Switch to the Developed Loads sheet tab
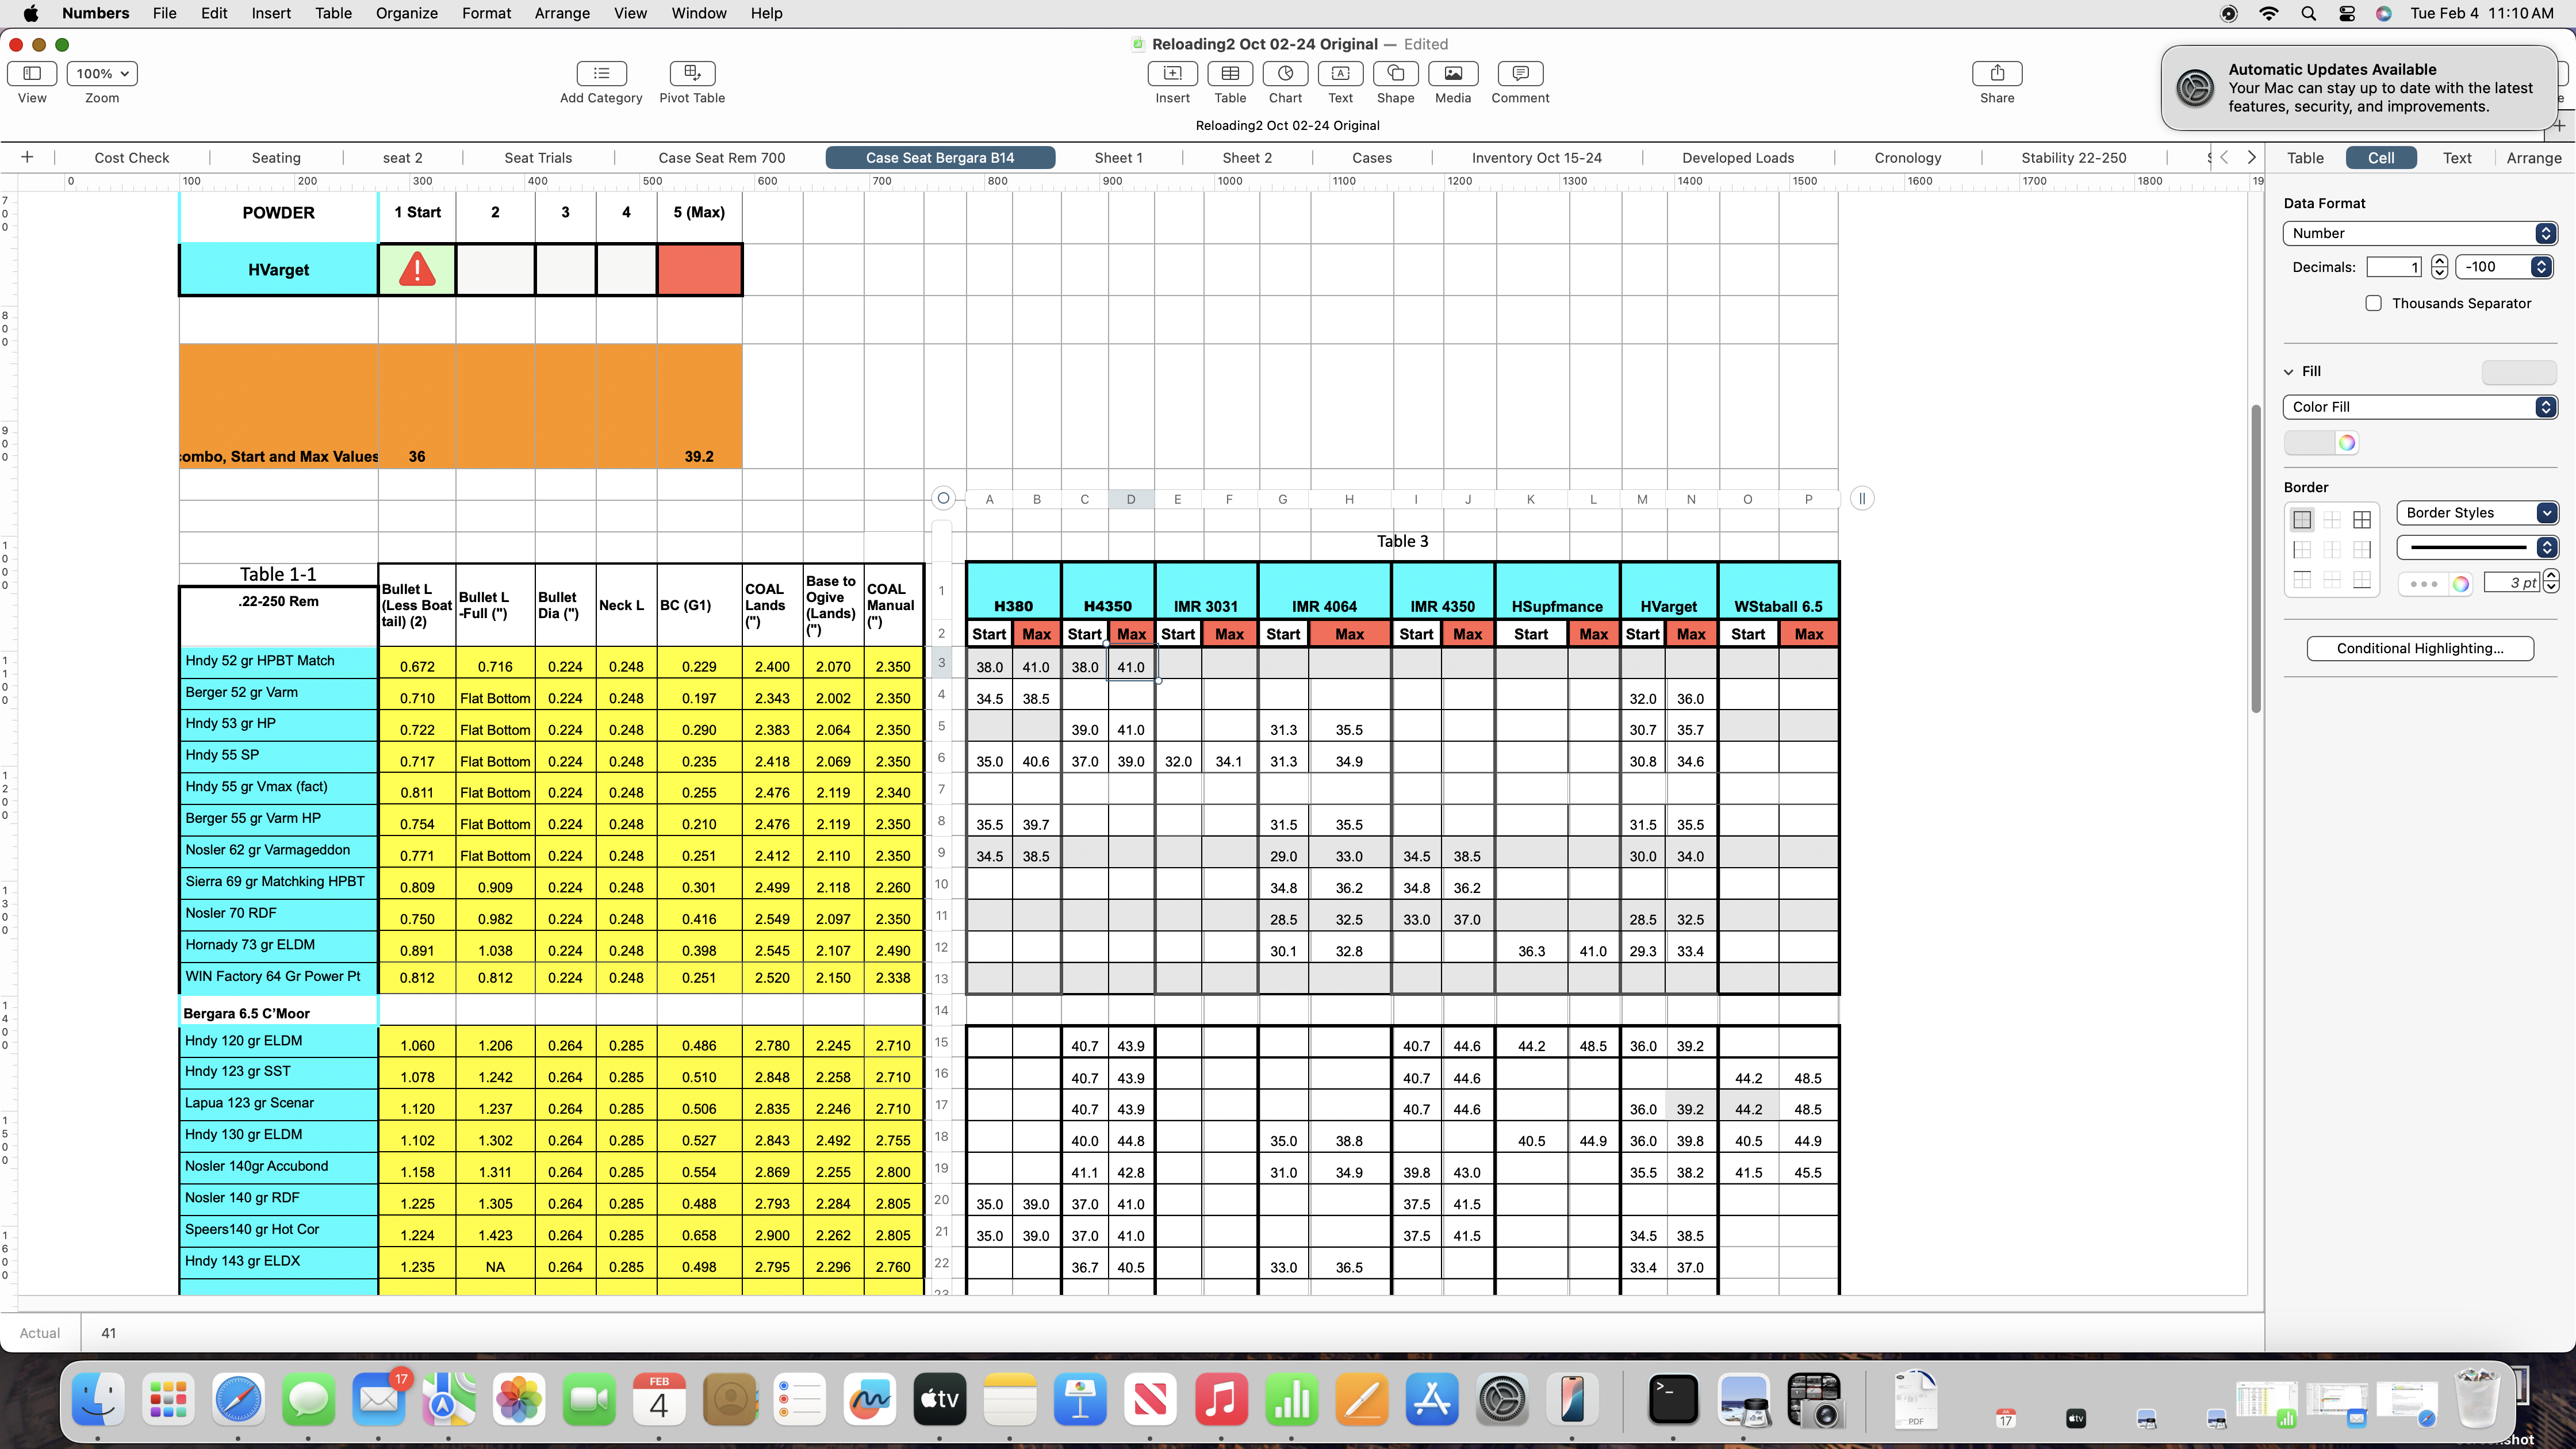Viewport: 2576px width, 1449px height. [x=1737, y=158]
